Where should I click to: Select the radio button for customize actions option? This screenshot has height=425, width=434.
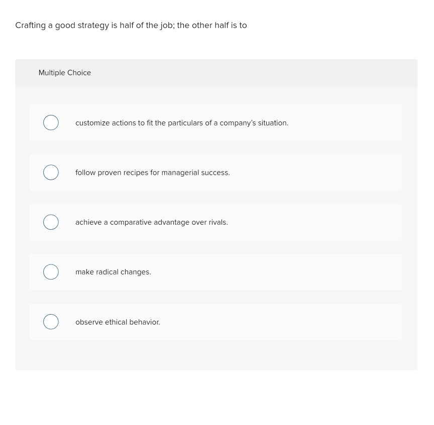(51, 122)
